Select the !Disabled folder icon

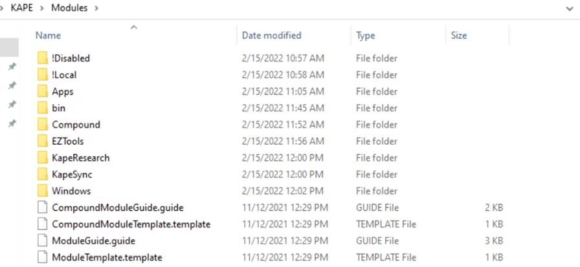(x=43, y=58)
